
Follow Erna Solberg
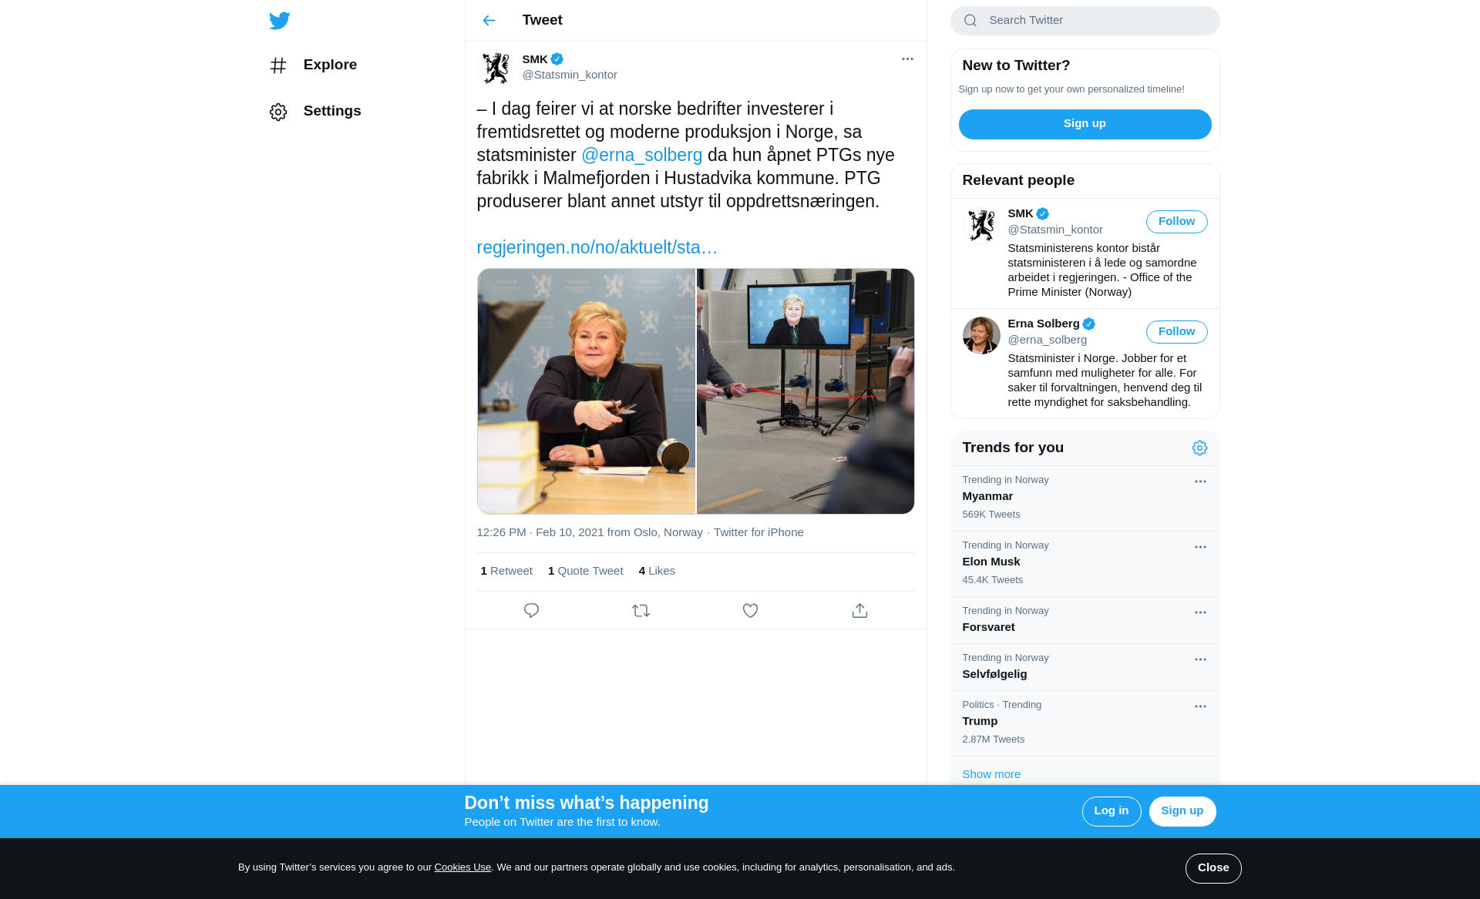point(1176,332)
